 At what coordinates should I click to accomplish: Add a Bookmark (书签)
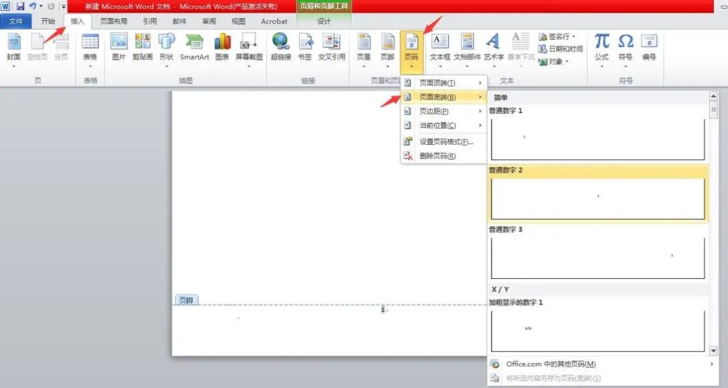pos(305,46)
